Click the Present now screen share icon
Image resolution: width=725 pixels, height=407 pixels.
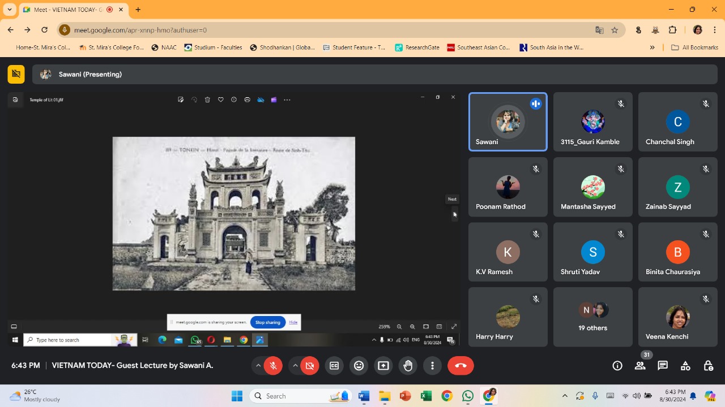383,366
